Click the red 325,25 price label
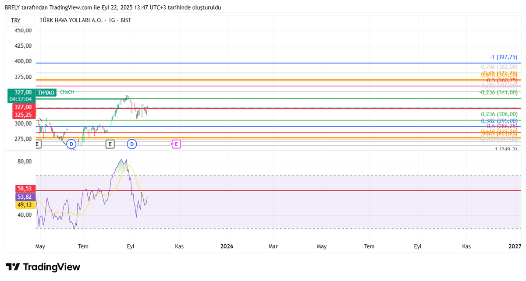The width and height of the screenshot is (526, 281). point(23,114)
